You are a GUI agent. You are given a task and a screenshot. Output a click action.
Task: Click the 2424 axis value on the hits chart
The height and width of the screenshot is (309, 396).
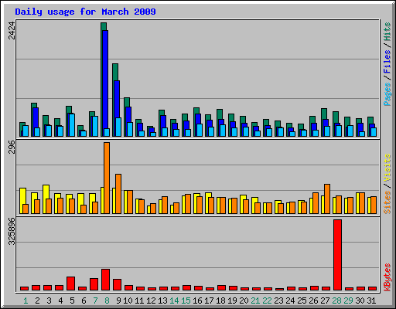(x=12, y=30)
